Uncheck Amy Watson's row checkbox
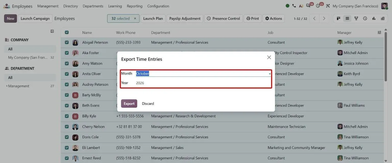The image size is (392, 163). [67, 63]
